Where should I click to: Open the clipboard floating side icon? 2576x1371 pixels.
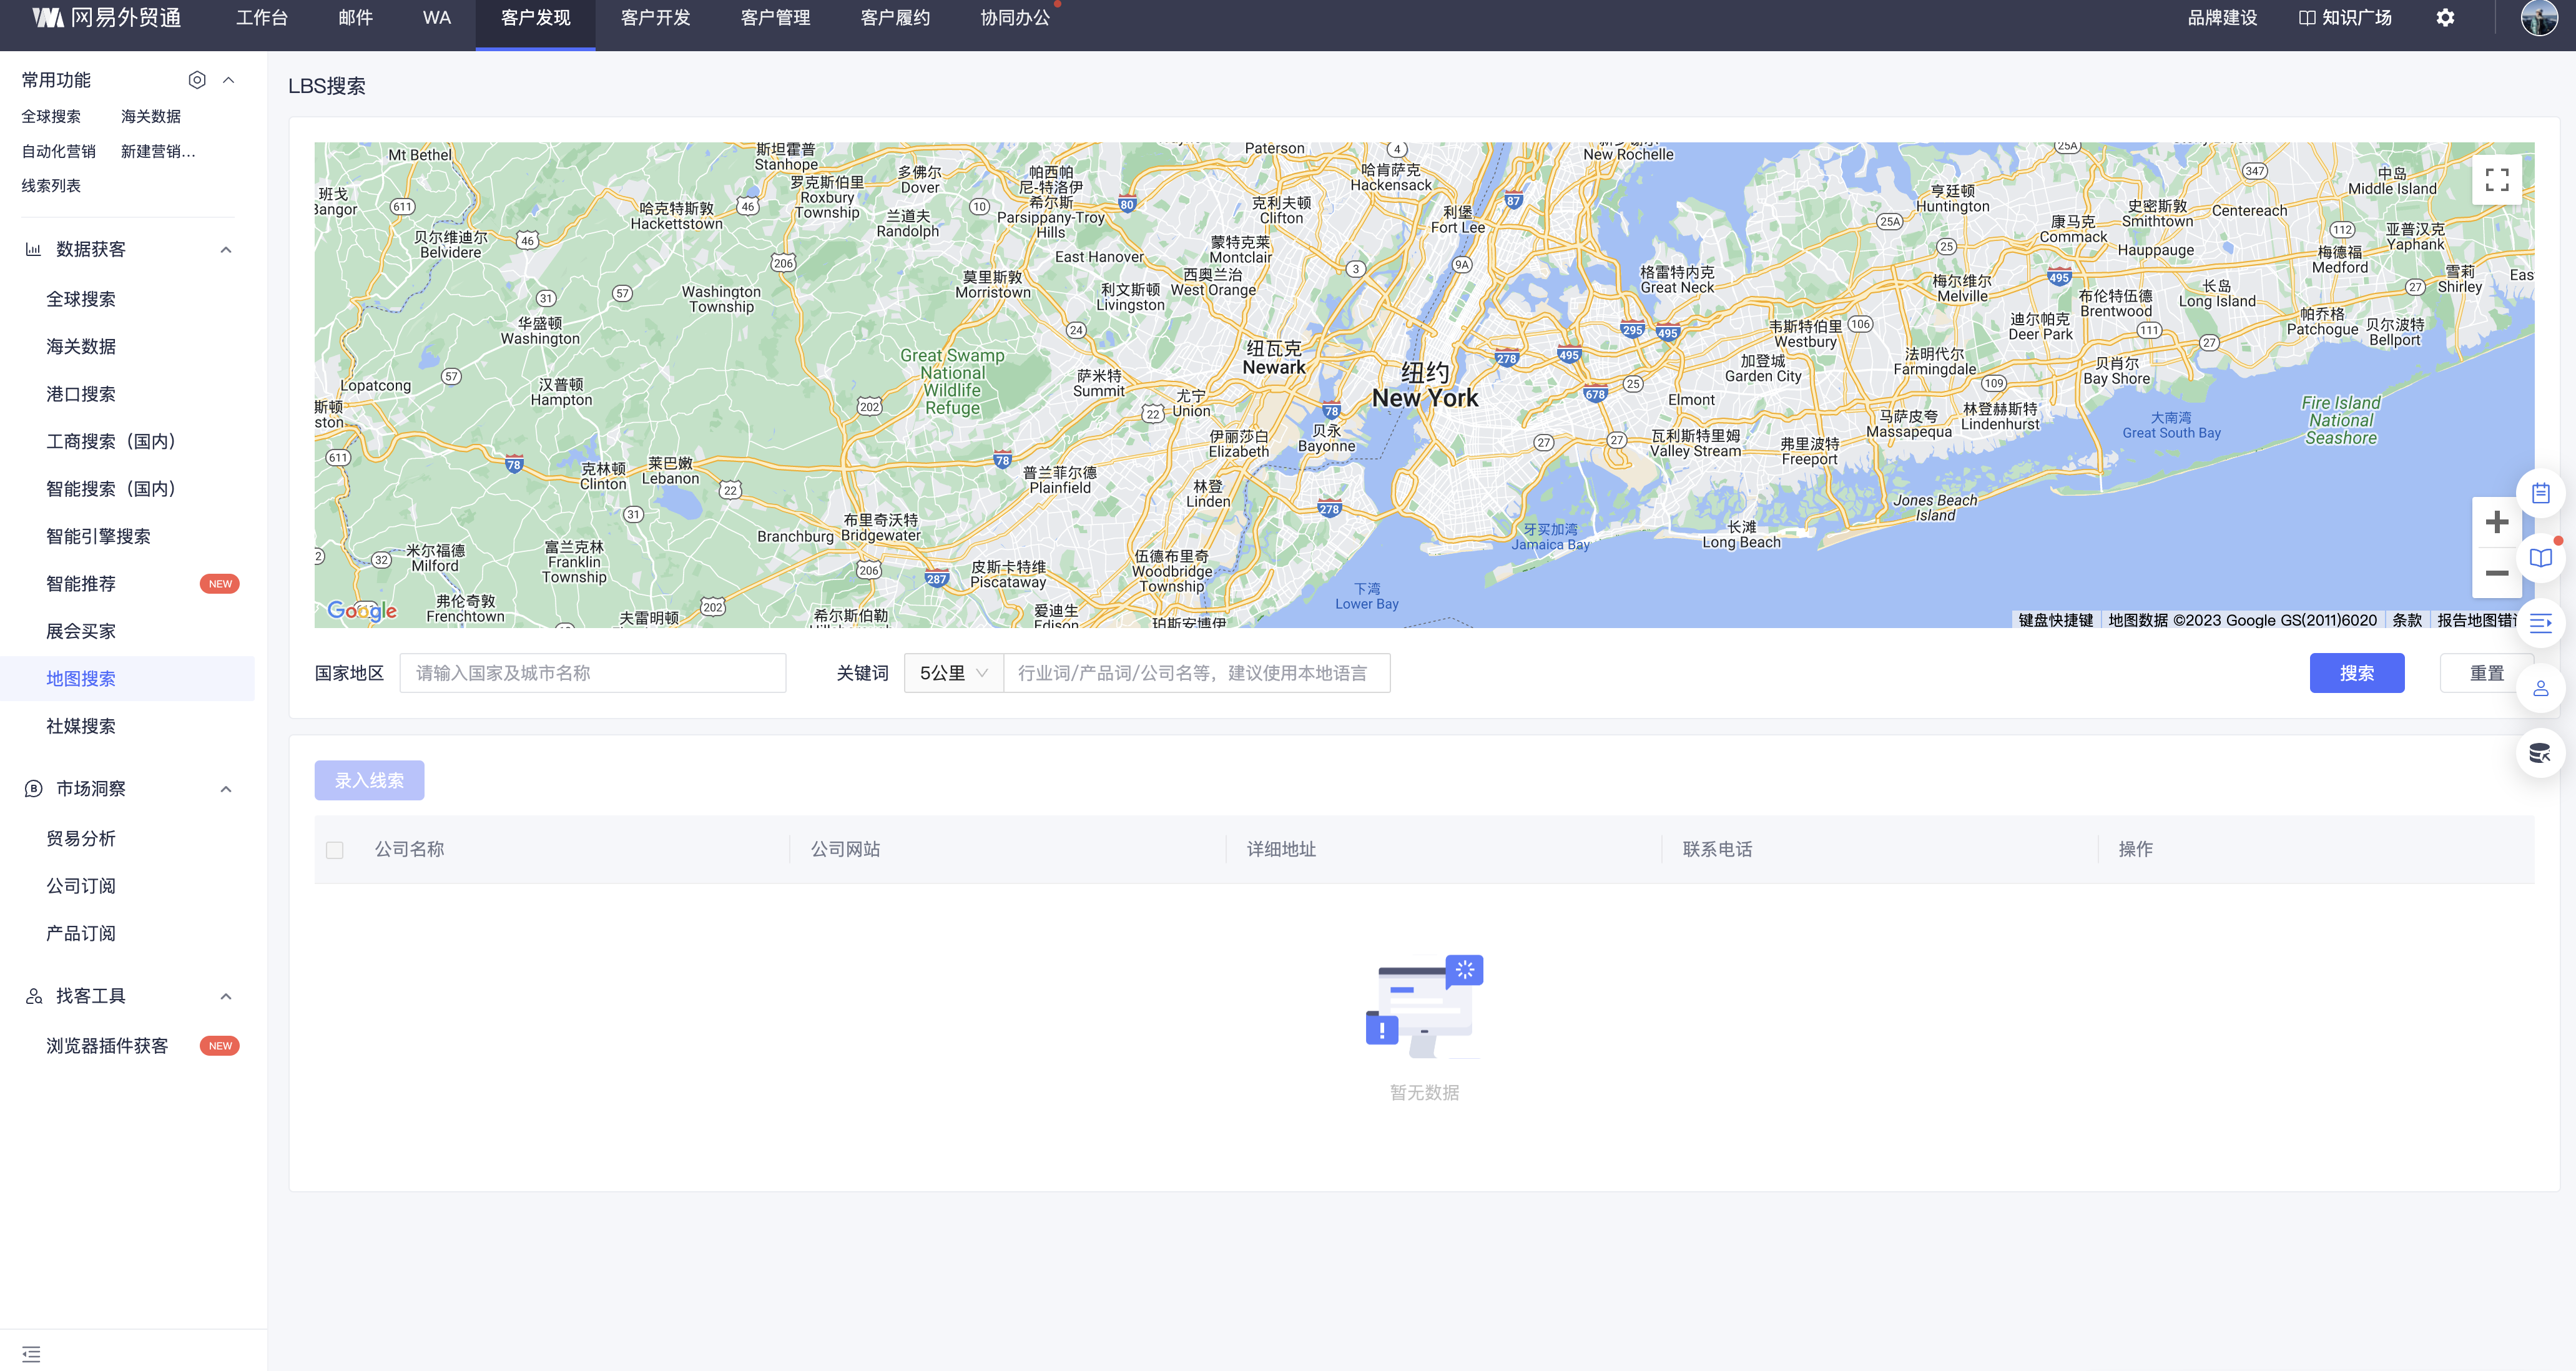pos(2540,493)
